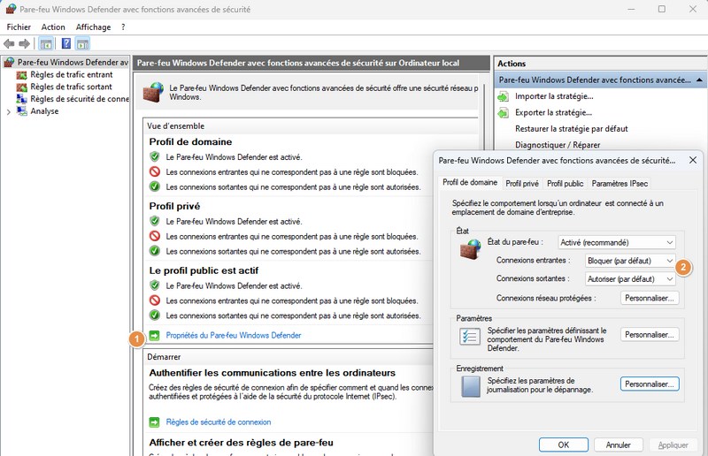The image size is (708, 456).
Task: Switch to the Profil public tab
Action: [x=565, y=184]
